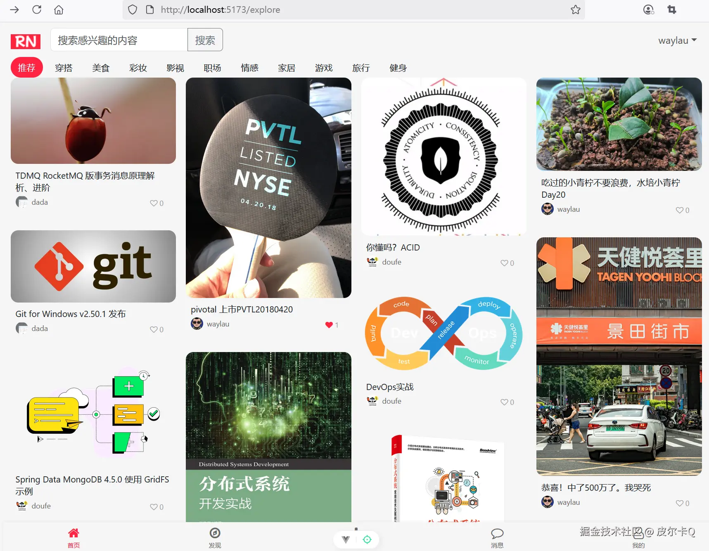The width and height of the screenshot is (709, 551).
Task: Click the RN logo in the top left
Action: tap(25, 41)
